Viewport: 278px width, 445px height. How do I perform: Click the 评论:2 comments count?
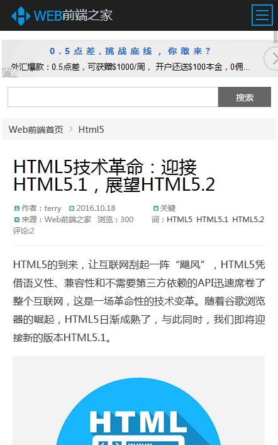tap(23, 231)
